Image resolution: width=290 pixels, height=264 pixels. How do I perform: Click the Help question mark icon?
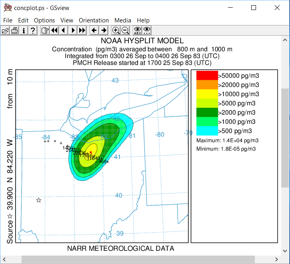pyautogui.click(x=33, y=30)
